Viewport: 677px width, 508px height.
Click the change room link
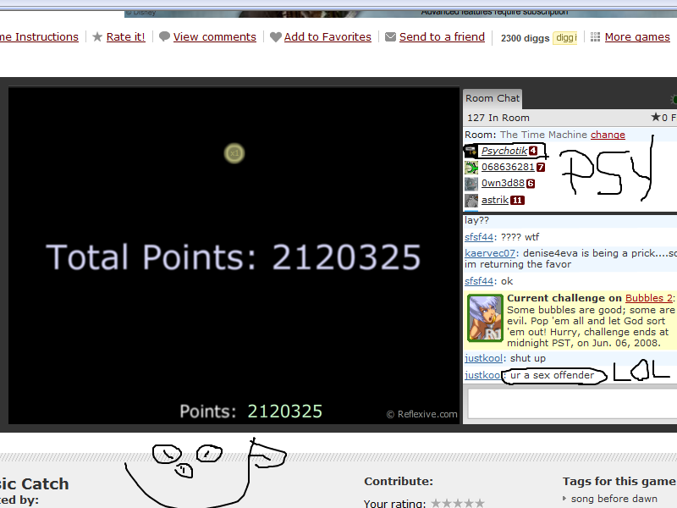coord(608,135)
